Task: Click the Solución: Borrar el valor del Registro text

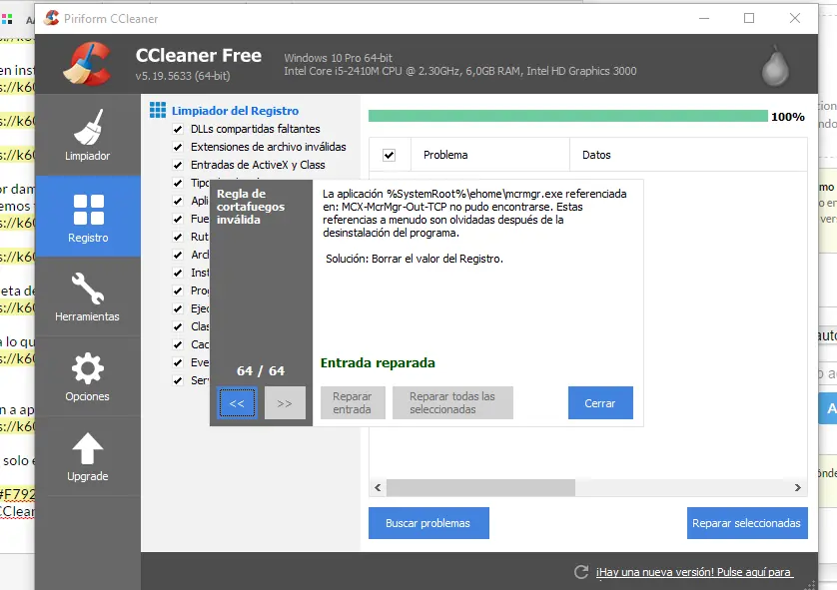Action: click(x=415, y=260)
